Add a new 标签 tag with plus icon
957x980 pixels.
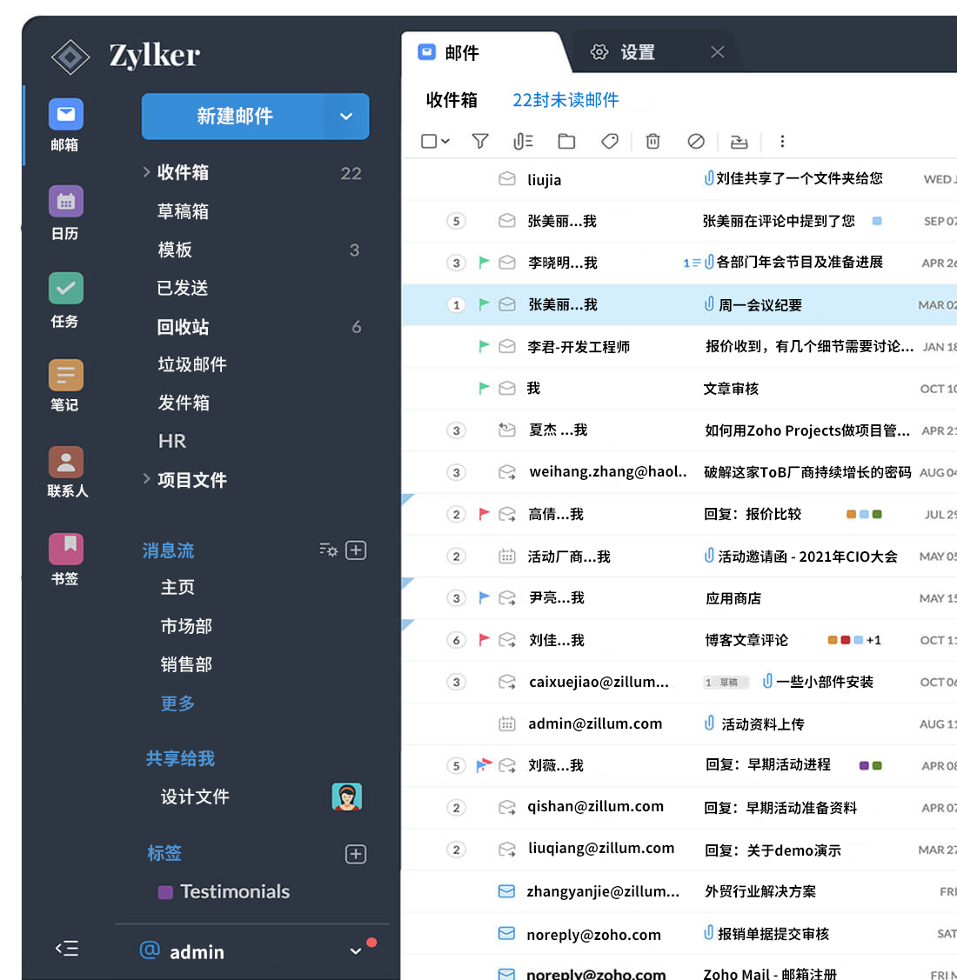coord(356,854)
